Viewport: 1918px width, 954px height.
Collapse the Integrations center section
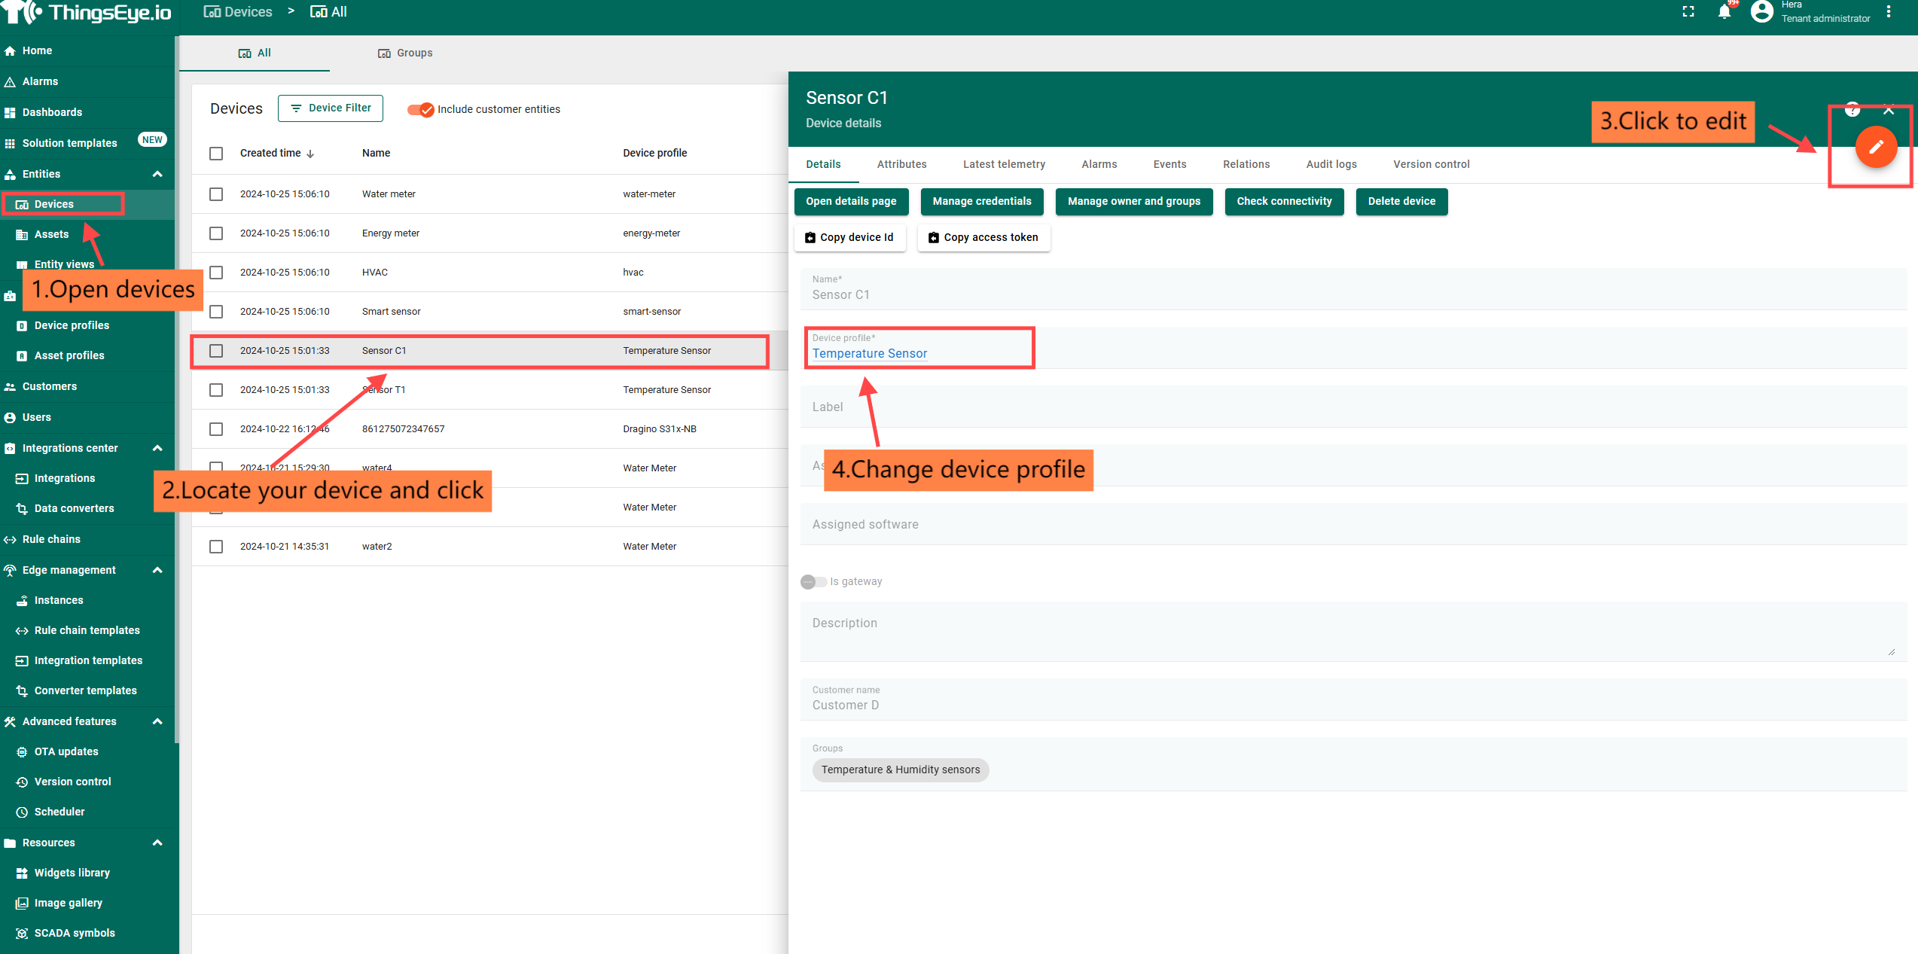(157, 448)
